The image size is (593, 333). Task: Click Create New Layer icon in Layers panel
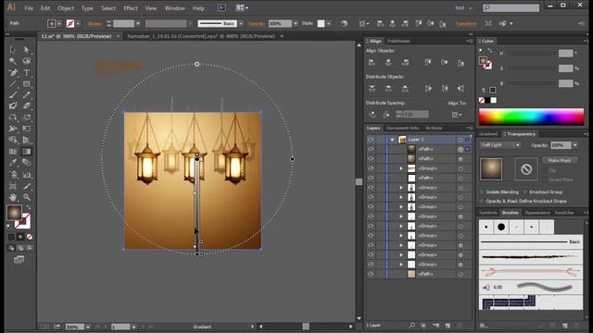coord(448,325)
